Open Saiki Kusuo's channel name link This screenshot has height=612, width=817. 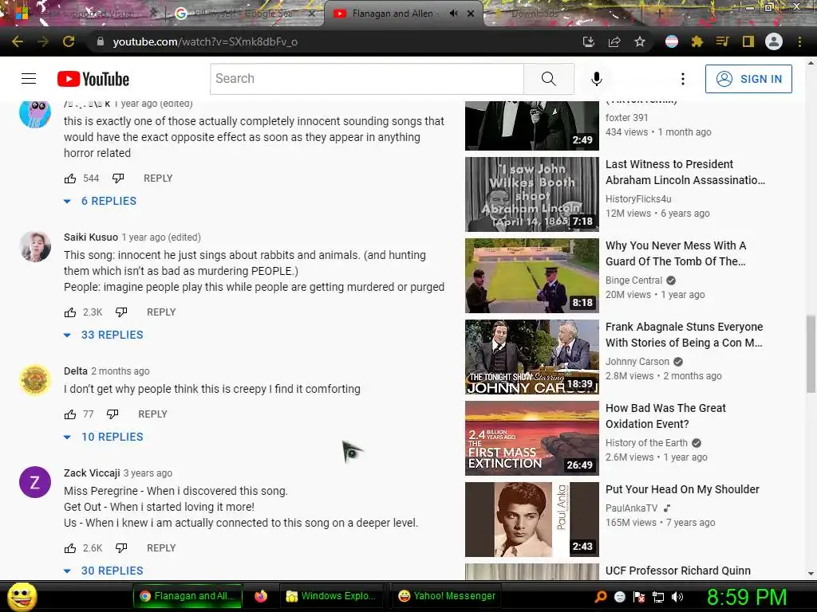pyautogui.click(x=91, y=237)
